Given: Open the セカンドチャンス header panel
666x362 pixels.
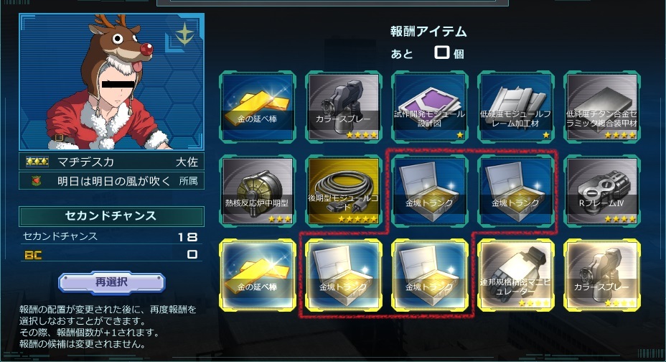Looking at the screenshot, I should [111, 216].
